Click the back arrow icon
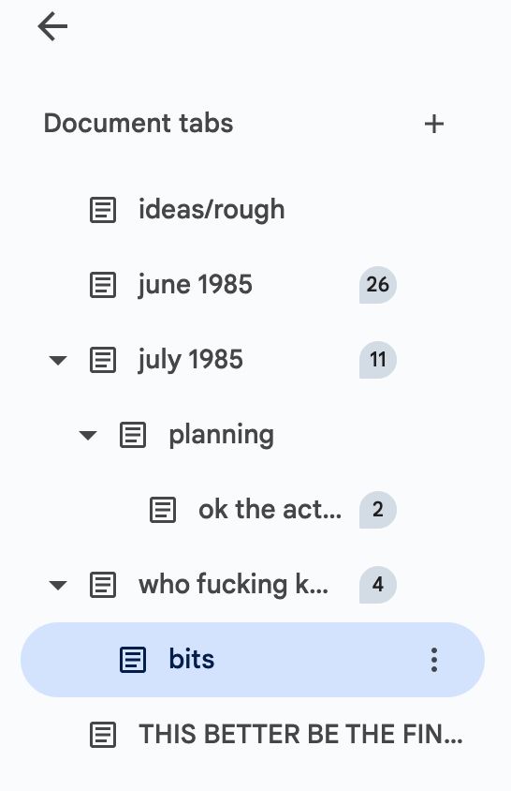This screenshot has width=511, height=791. (x=52, y=26)
